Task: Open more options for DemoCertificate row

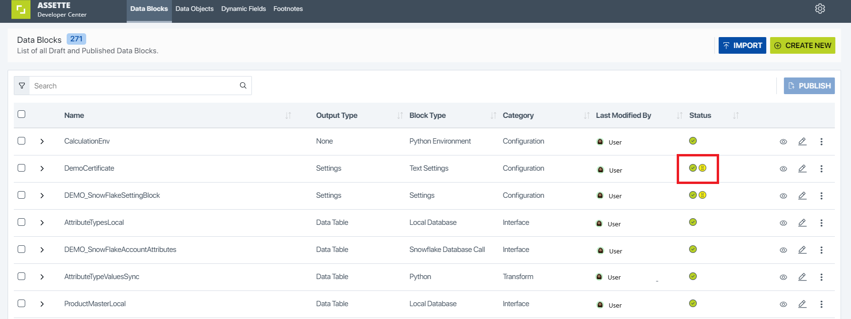Action: coord(821,169)
